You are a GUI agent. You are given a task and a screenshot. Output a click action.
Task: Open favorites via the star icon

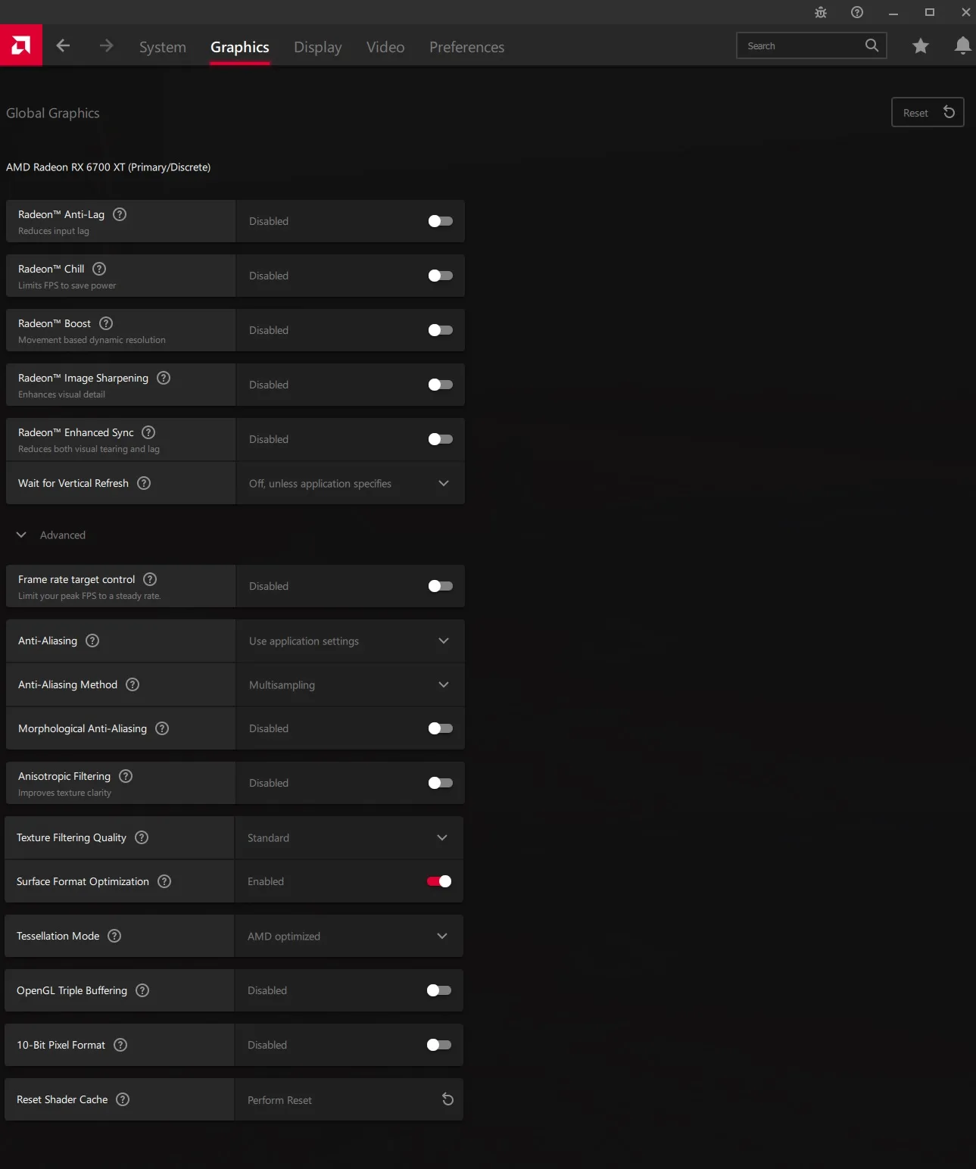tap(920, 46)
